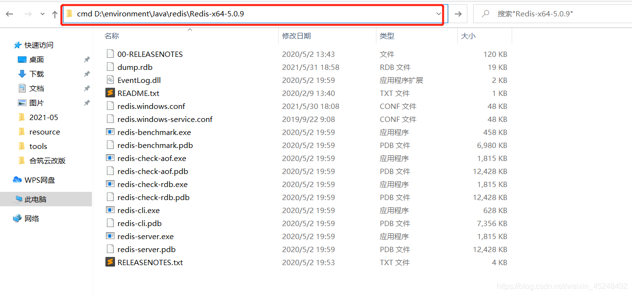The height and width of the screenshot is (295, 632).
Task: Select WPS网盘 in navigation pane
Action: (x=40, y=180)
